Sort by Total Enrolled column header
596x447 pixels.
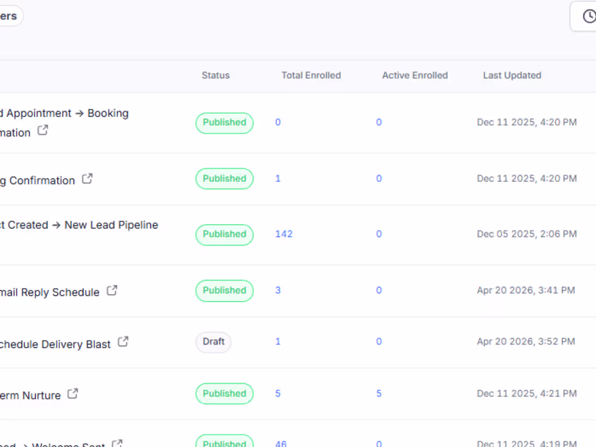coord(311,75)
